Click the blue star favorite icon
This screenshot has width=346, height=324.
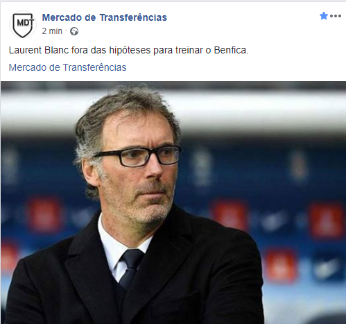(x=324, y=16)
